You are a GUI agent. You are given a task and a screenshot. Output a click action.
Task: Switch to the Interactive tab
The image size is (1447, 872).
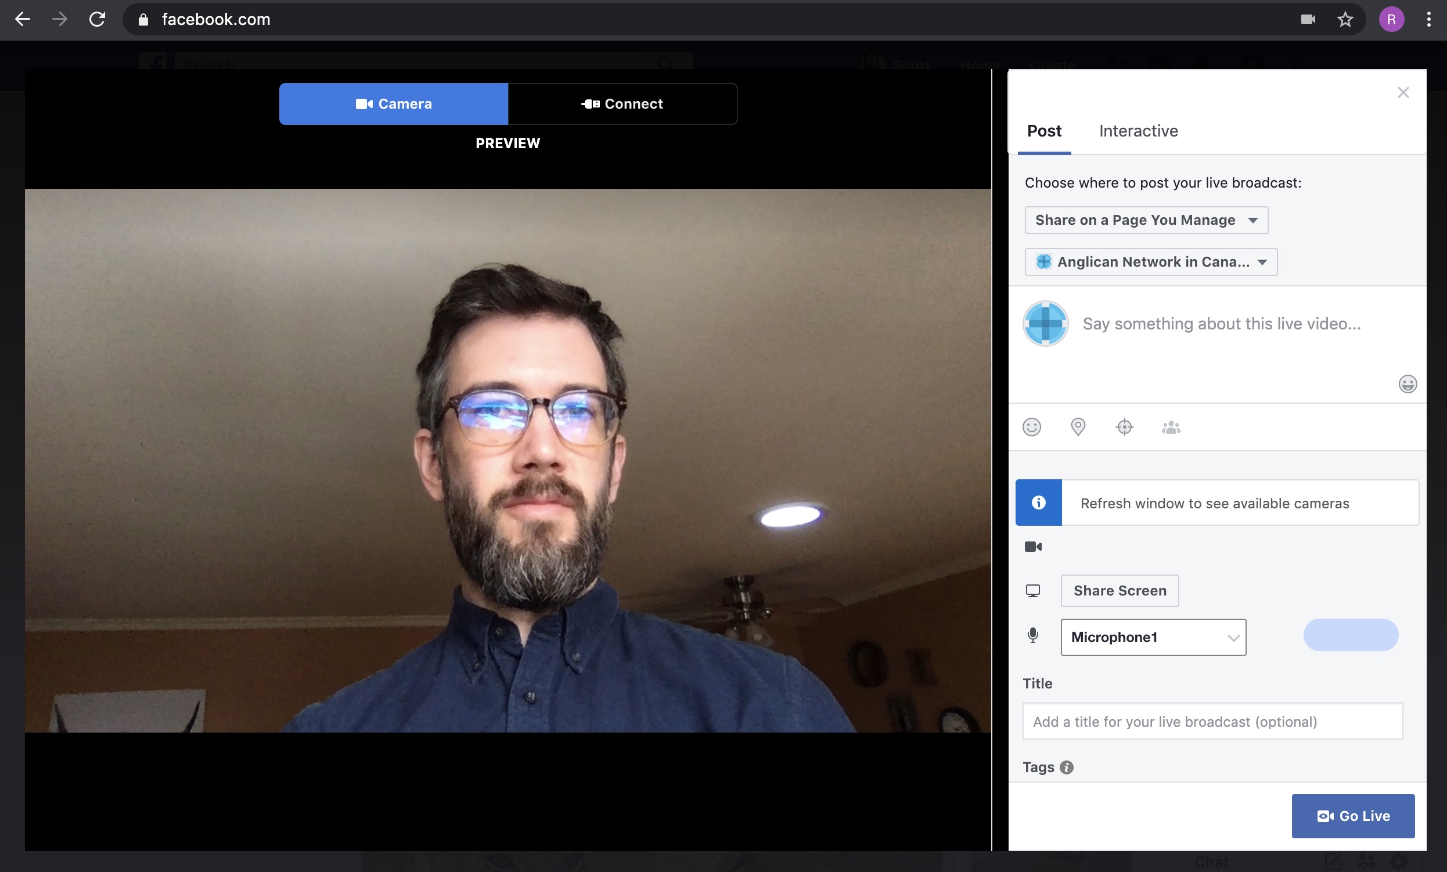pyautogui.click(x=1138, y=131)
